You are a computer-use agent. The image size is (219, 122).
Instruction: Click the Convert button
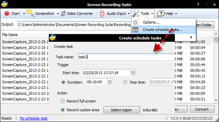click(202, 109)
